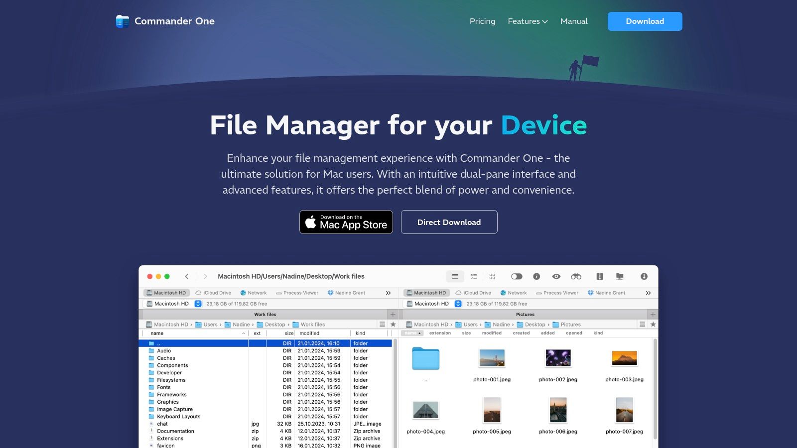Toggle the Quick Look eye icon
Image resolution: width=797 pixels, height=448 pixels.
click(x=556, y=276)
